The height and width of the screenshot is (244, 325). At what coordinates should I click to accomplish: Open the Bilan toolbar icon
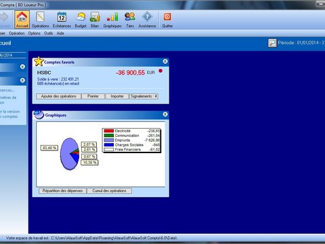95,20
